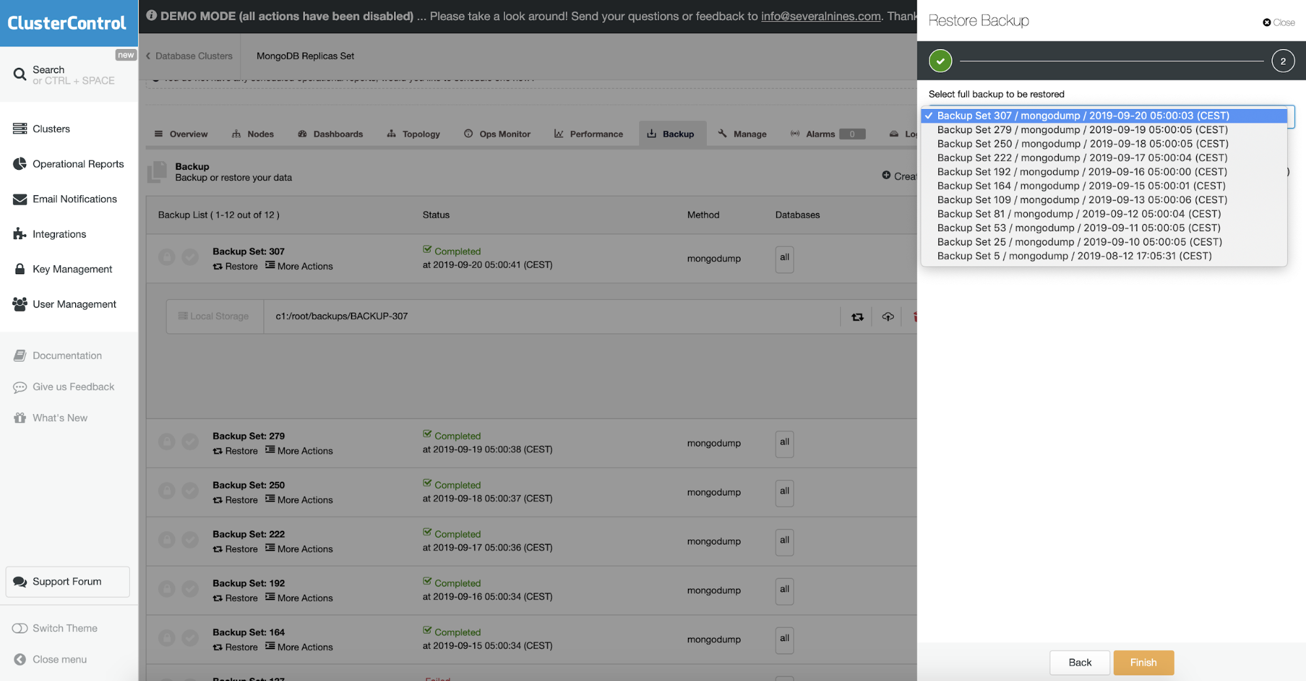The height and width of the screenshot is (681, 1306).
Task: Click lock icon on Backup Set 192 row
Action: (x=167, y=589)
